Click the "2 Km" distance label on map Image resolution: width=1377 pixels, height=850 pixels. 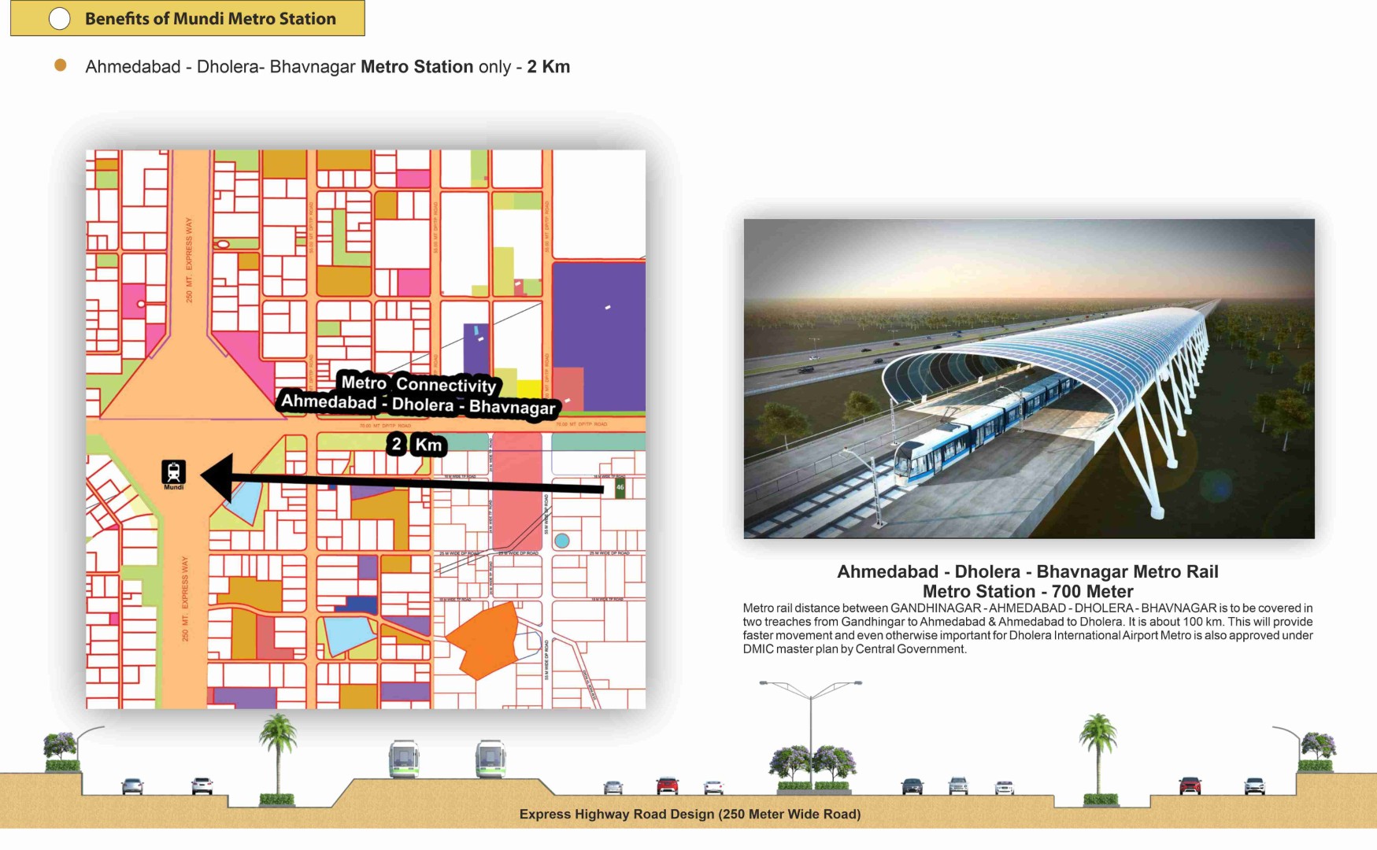click(x=416, y=445)
